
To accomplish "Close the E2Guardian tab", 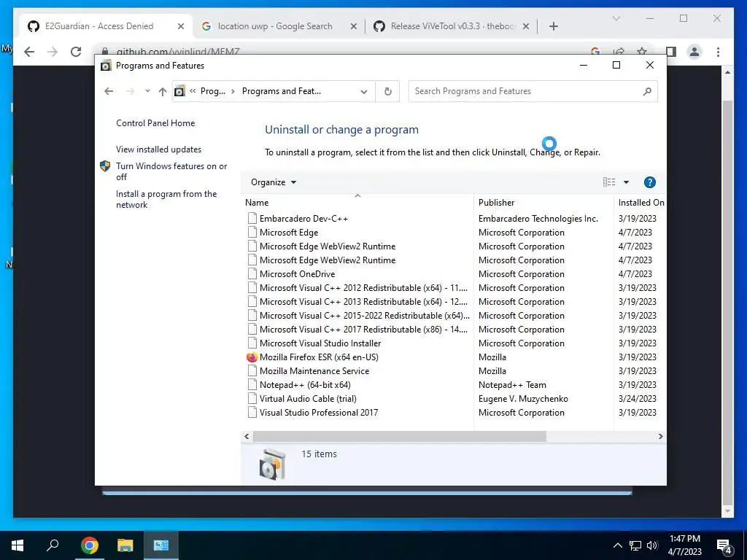I will tap(181, 26).
